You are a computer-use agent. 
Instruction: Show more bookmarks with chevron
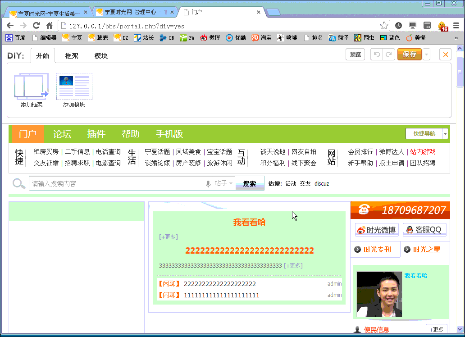pos(456,38)
